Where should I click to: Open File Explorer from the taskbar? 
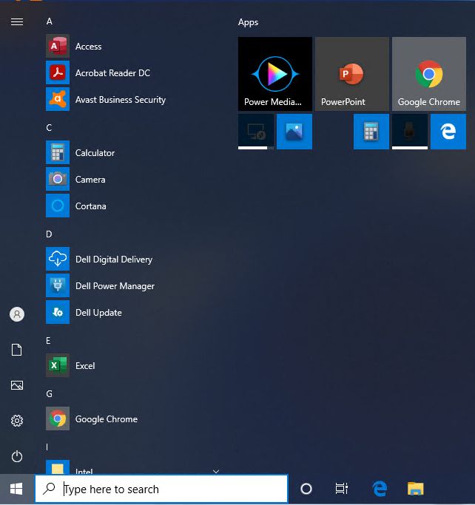click(x=416, y=489)
